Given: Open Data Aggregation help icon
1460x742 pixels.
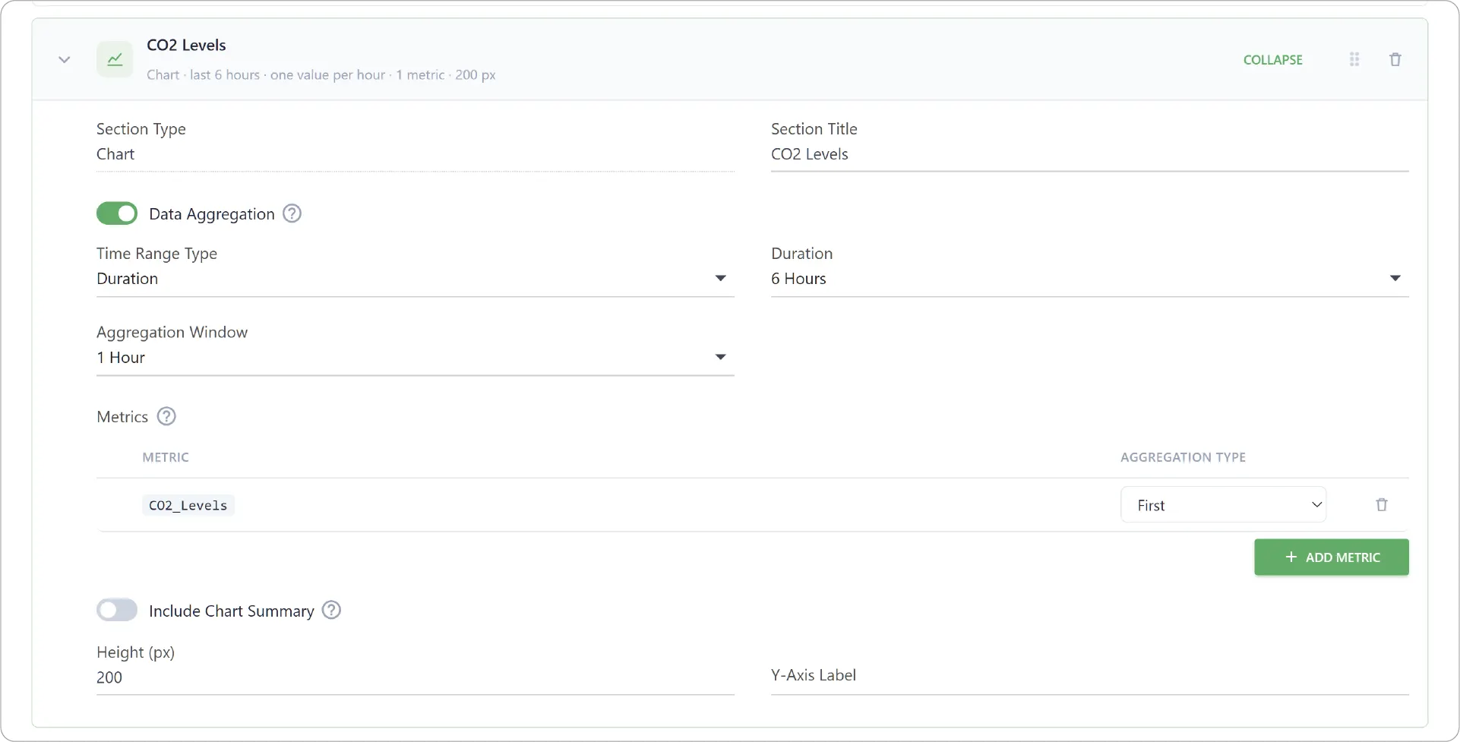Looking at the screenshot, I should tap(292, 213).
